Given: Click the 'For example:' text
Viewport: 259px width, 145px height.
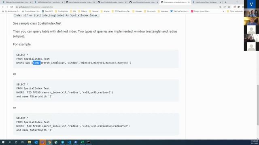Looking at the screenshot, I should point(22,44).
